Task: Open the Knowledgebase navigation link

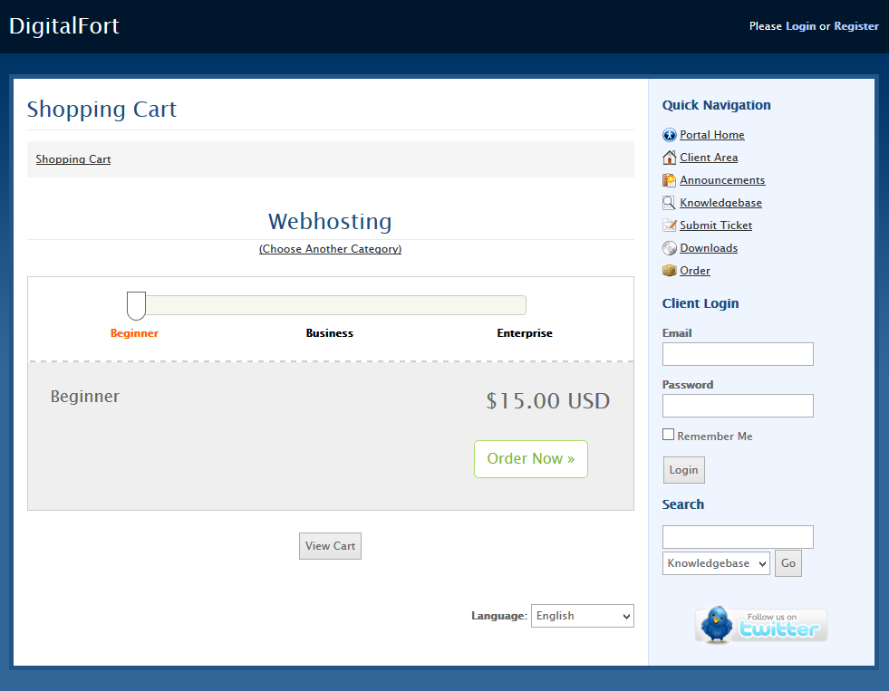Action: [x=720, y=203]
